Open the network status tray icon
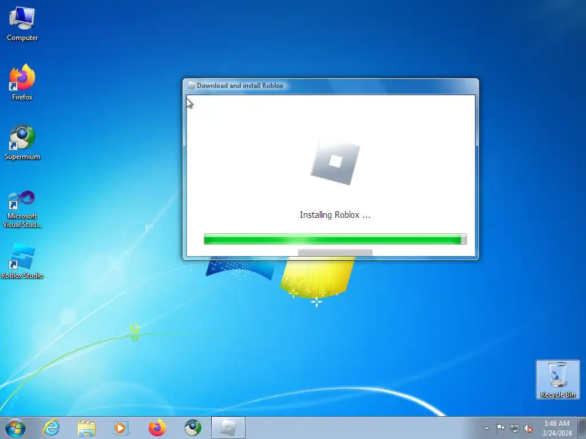 pos(514,428)
